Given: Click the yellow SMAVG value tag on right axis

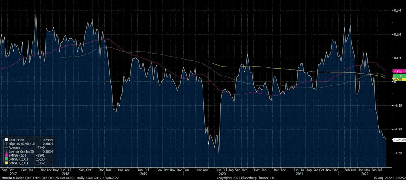Looking at the screenshot, I should click(399, 79).
